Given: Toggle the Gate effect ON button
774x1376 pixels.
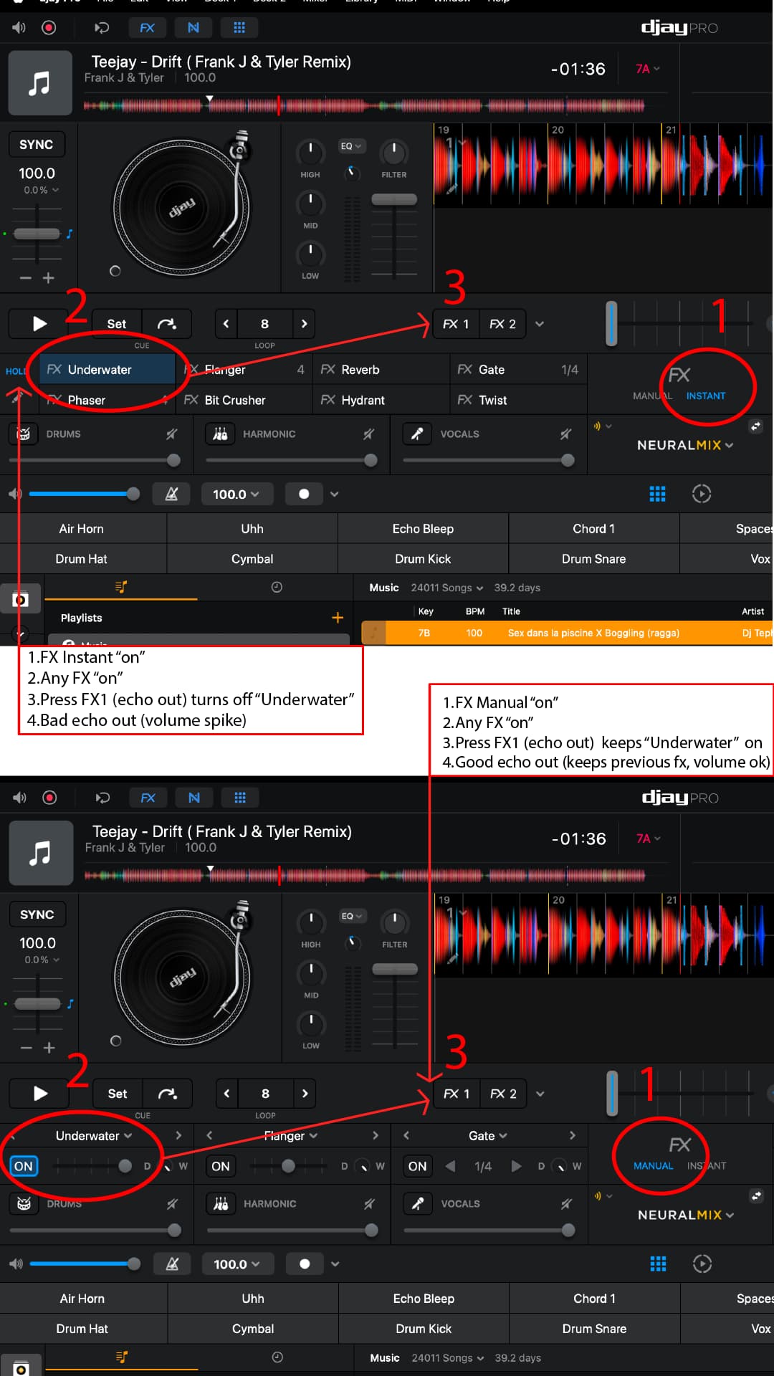Looking at the screenshot, I should point(417,1166).
